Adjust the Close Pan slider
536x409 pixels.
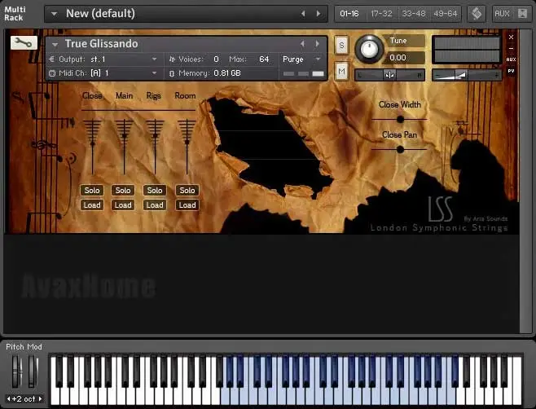click(400, 149)
